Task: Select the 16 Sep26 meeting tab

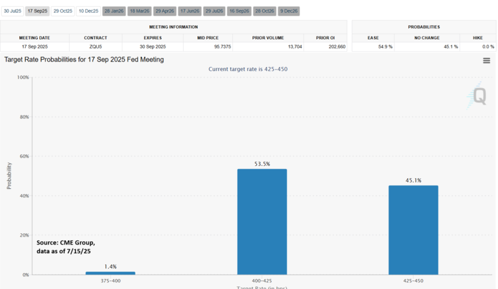Action: tap(239, 11)
